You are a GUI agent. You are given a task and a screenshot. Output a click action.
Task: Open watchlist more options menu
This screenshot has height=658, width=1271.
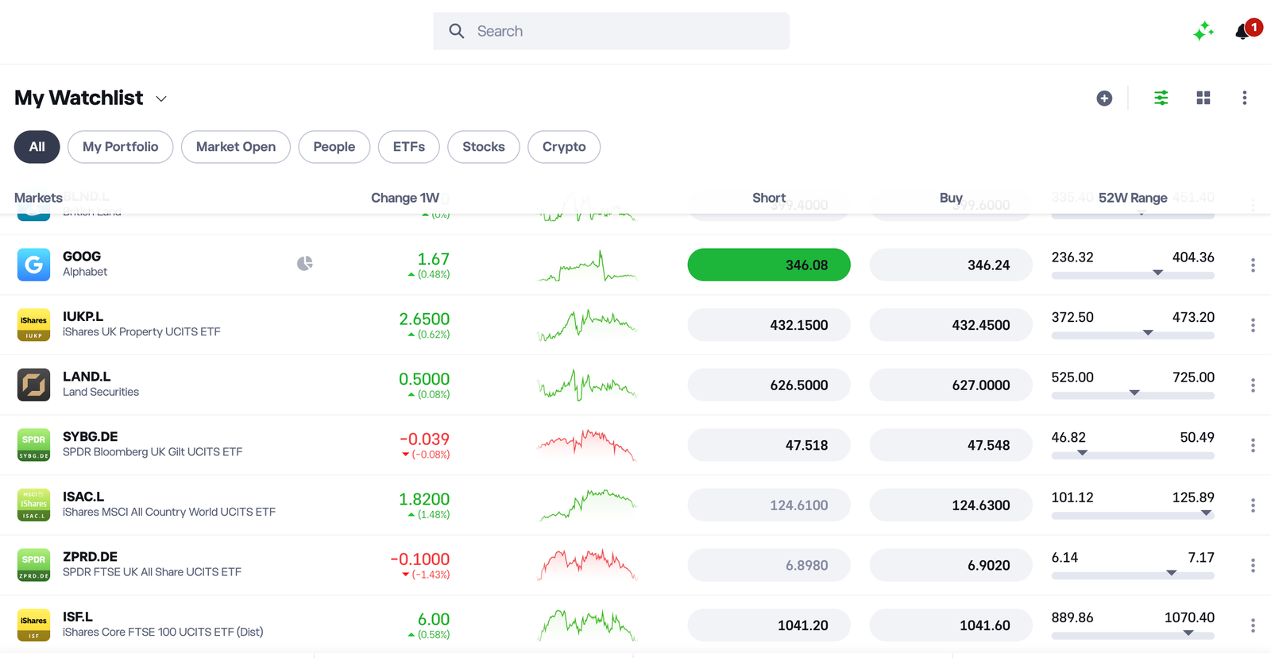[x=1245, y=98]
